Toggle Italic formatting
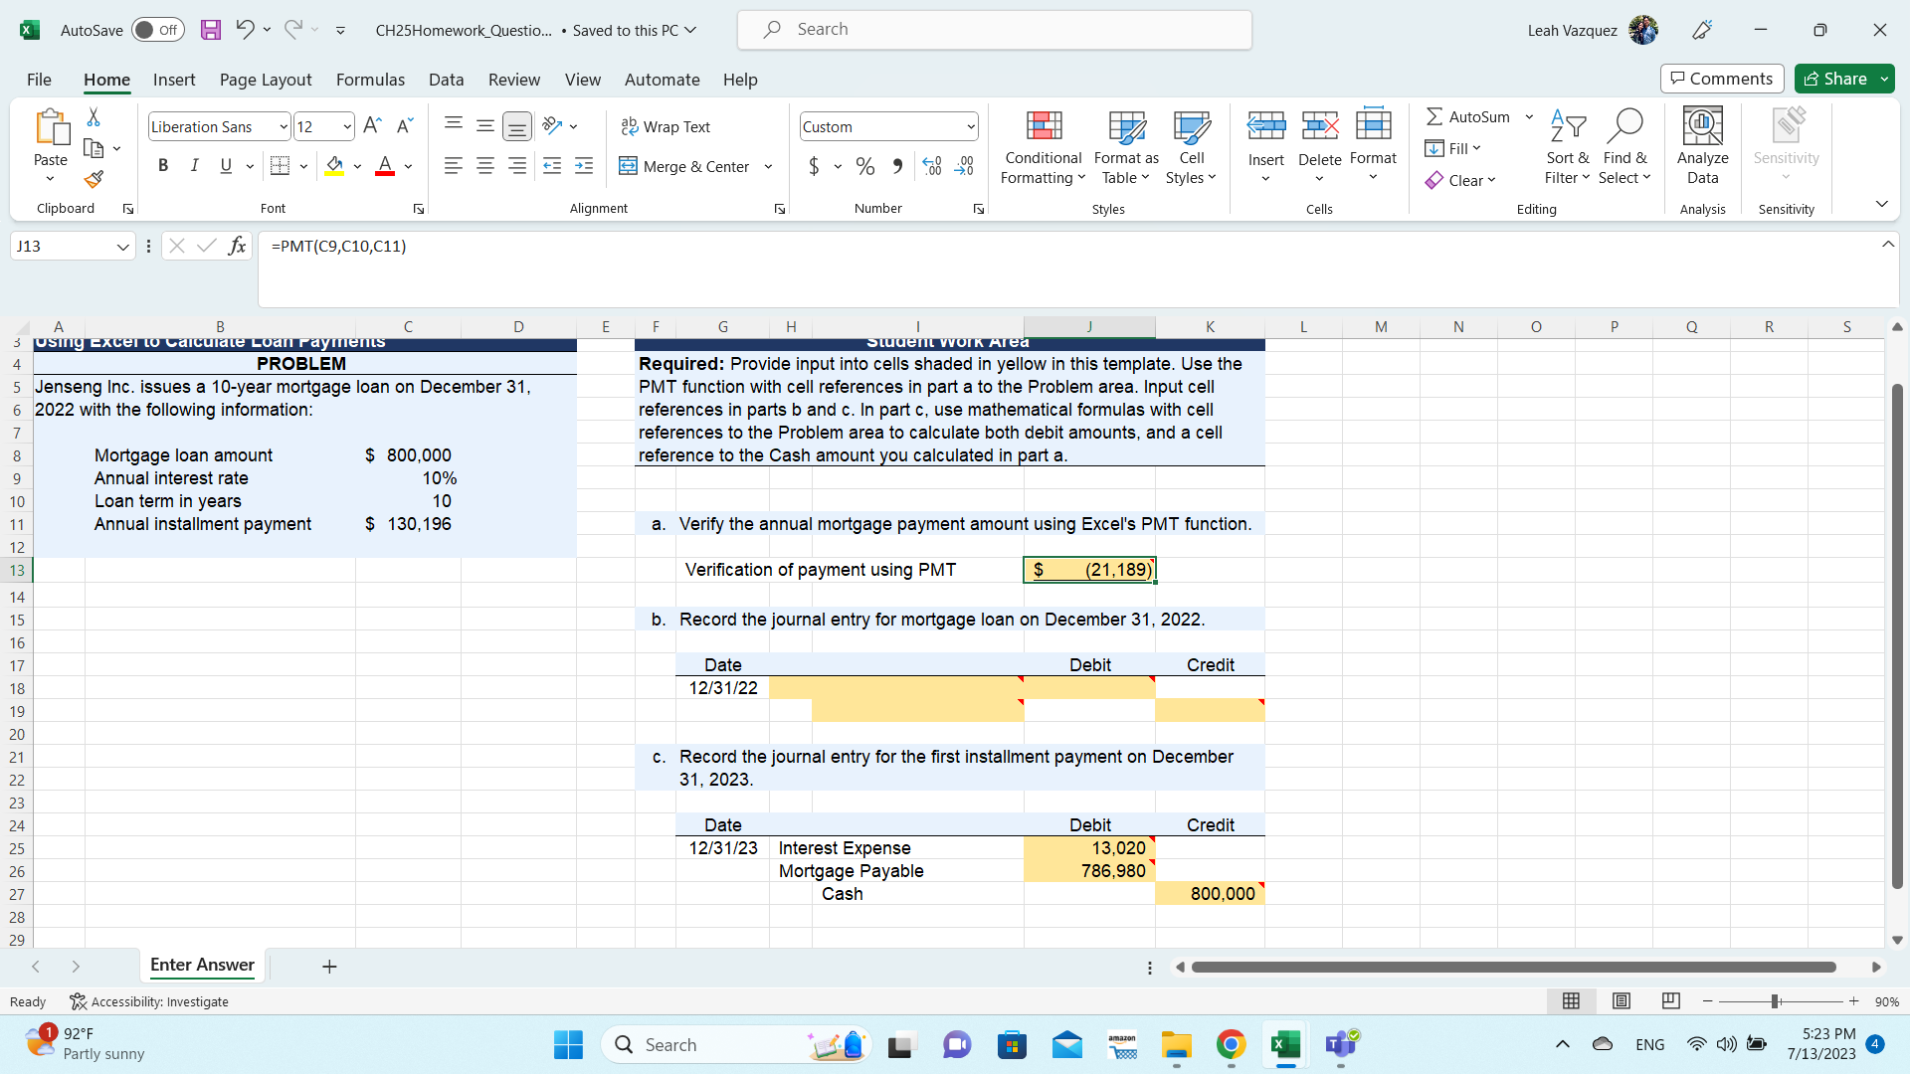1910x1074 pixels. tap(194, 166)
